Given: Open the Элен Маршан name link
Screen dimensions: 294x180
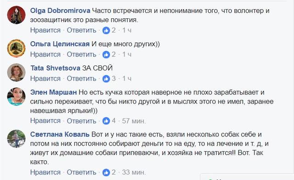Looking at the screenshot, I should click(53, 93).
